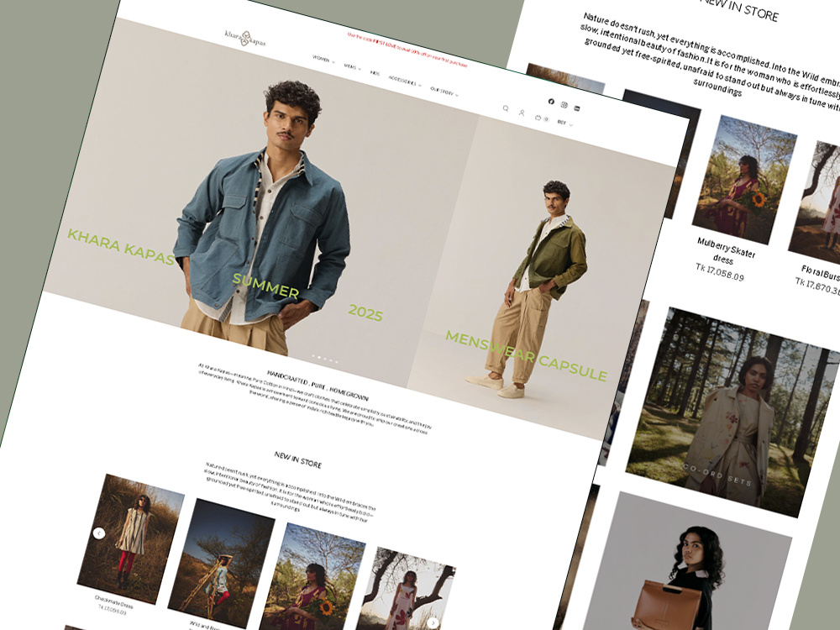Visit the Facebook icon in the header

click(551, 102)
